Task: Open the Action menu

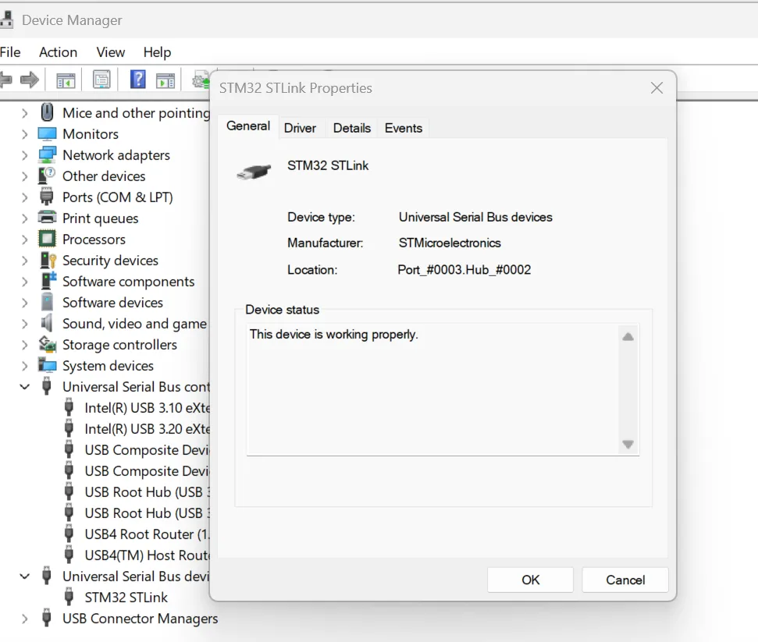Action: [x=58, y=52]
